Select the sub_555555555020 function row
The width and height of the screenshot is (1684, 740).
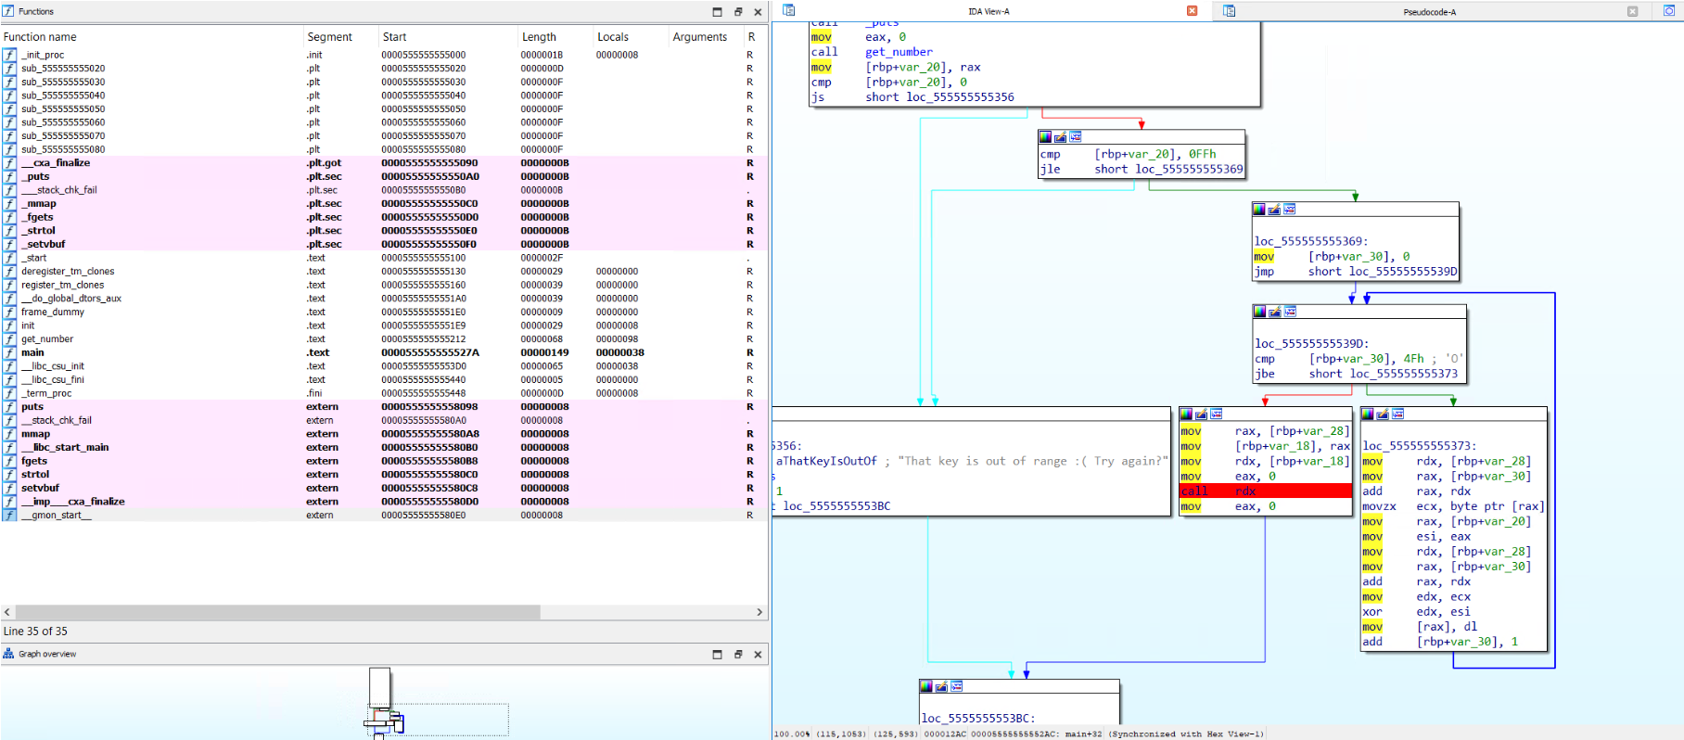click(384, 69)
